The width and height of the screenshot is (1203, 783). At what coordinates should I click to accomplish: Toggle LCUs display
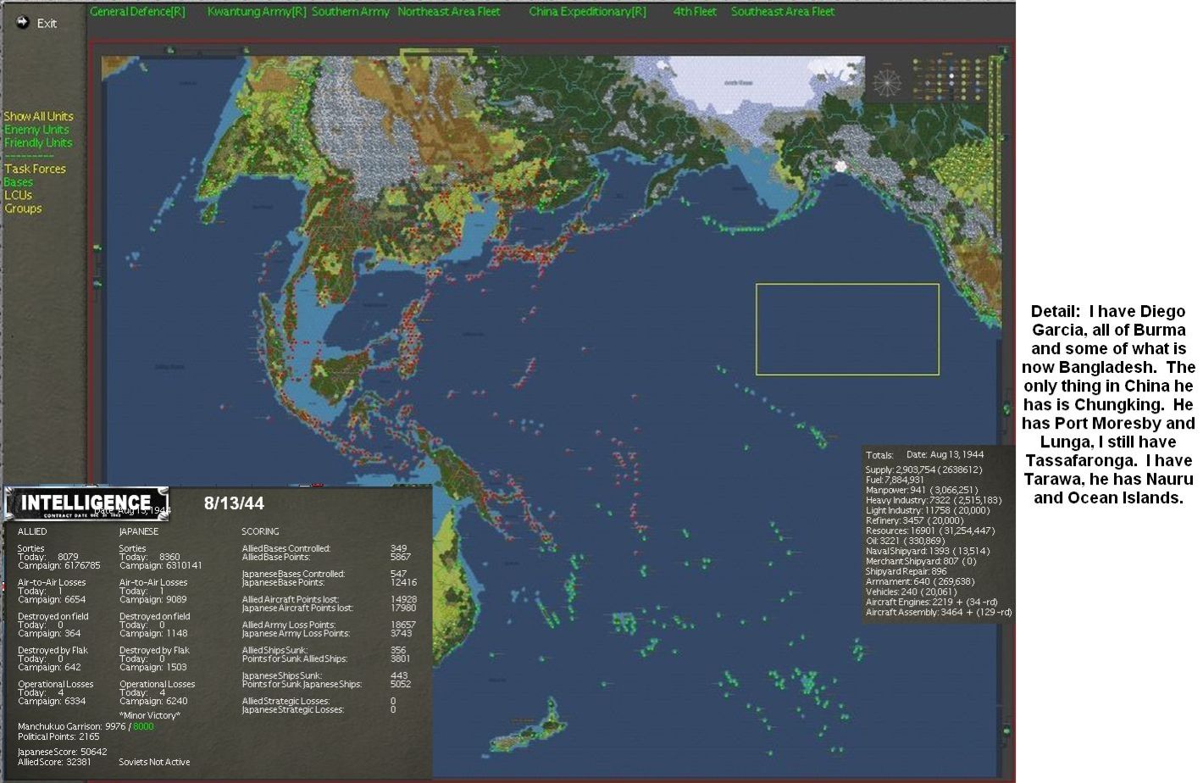point(18,195)
